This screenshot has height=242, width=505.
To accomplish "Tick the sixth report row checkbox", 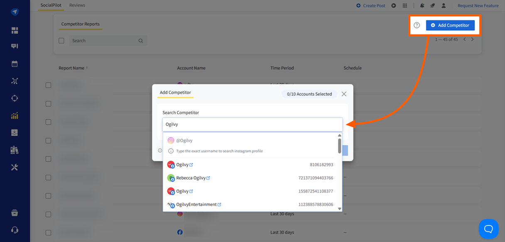I will tap(48, 178).
